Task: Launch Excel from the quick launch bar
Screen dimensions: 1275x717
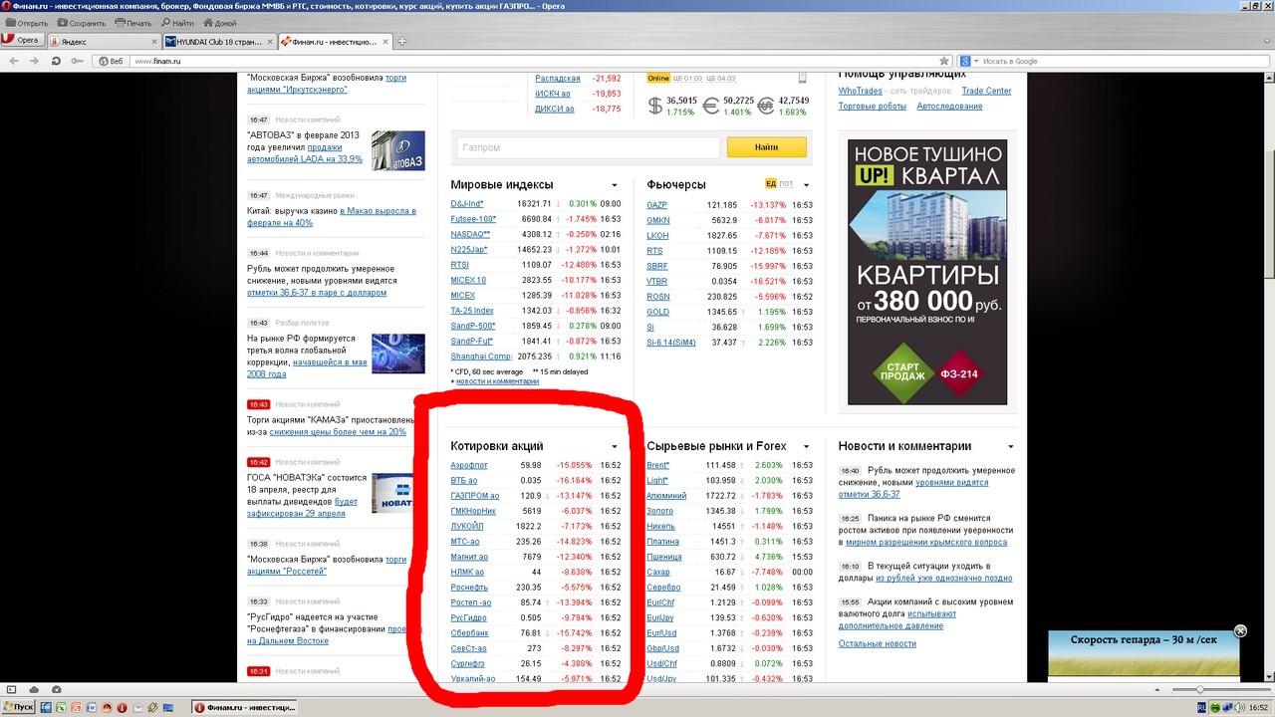Action: [62, 707]
